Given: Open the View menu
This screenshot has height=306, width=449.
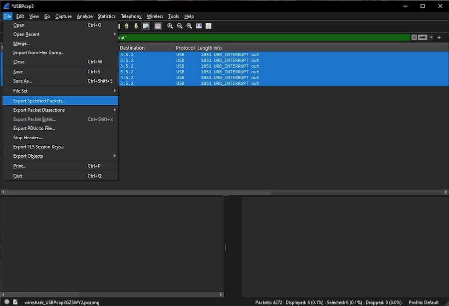Looking at the screenshot, I should tap(34, 16).
